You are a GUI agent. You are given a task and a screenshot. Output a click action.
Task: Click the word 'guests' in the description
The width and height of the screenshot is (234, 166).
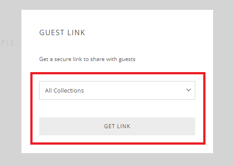click(127, 60)
